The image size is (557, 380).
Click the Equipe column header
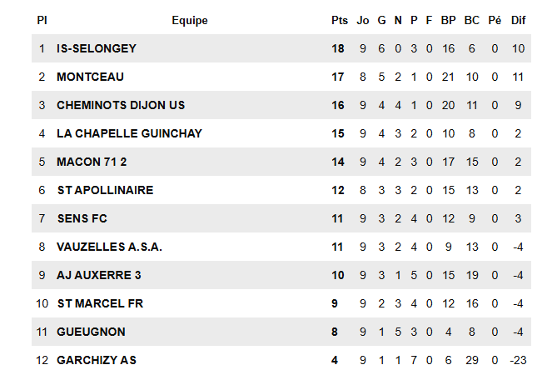click(190, 20)
